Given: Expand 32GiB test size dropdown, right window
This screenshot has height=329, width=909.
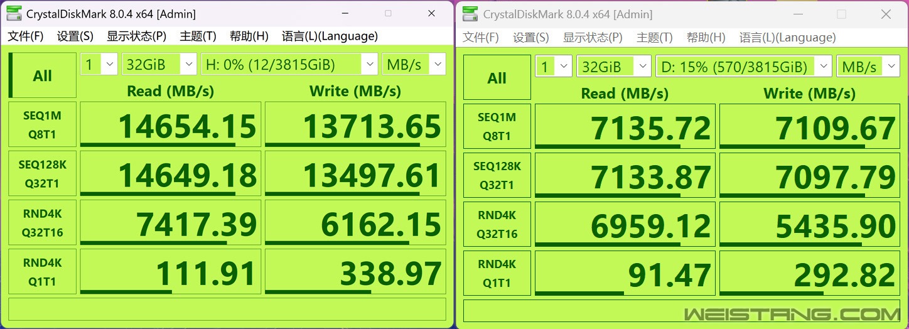Looking at the screenshot, I should point(614,66).
